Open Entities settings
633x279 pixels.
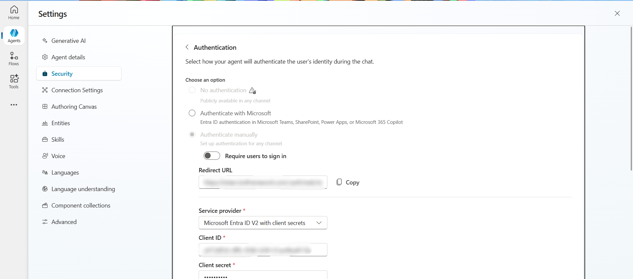(x=79, y=123)
